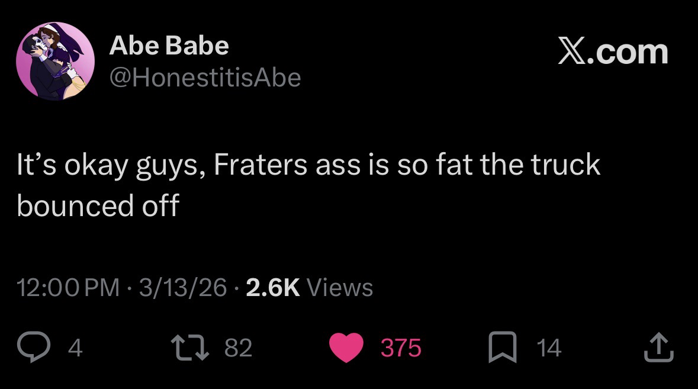Click "bounced off" in the tweet text
The image size is (698, 389).
pyautogui.click(x=98, y=205)
